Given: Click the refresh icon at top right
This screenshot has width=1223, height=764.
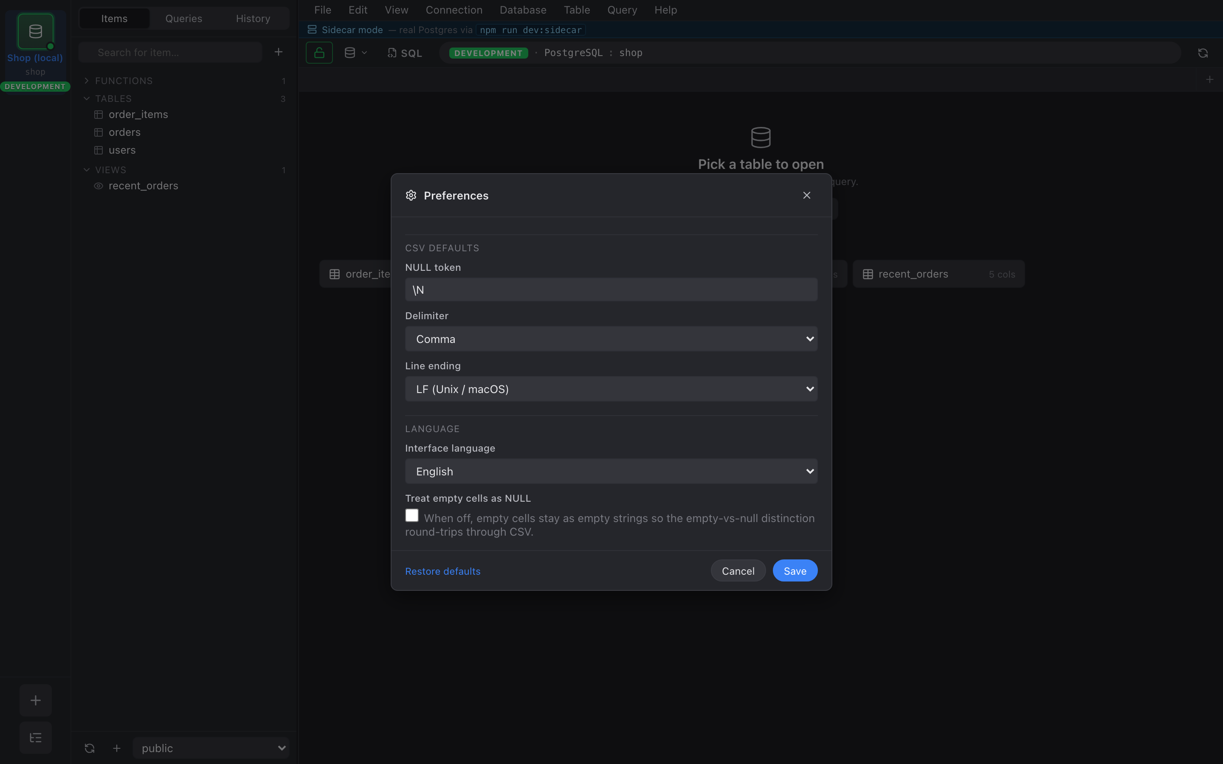Looking at the screenshot, I should (x=1203, y=53).
